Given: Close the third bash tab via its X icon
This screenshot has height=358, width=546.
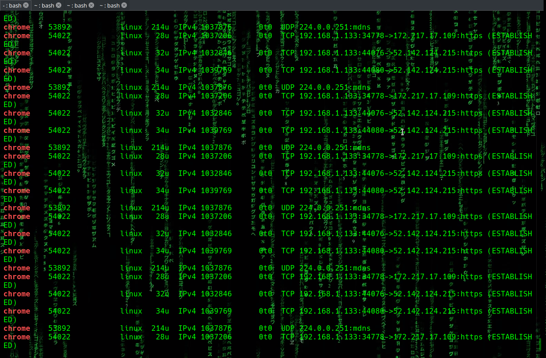Looking at the screenshot, I should pos(91,5).
